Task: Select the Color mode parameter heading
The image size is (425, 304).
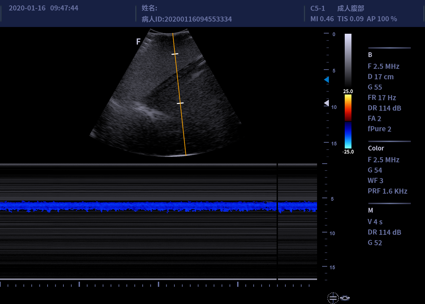Action: tap(376, 148)
